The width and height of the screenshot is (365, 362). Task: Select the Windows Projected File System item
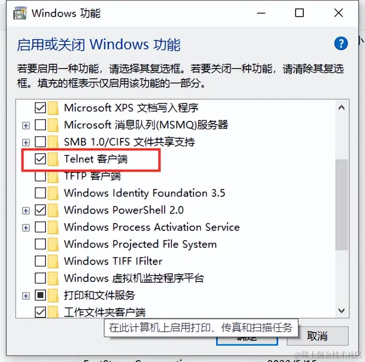[x=140, y=244]
